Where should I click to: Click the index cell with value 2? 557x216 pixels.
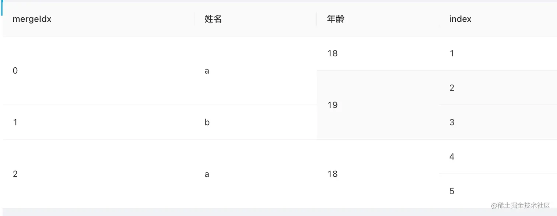pos(498,88)
